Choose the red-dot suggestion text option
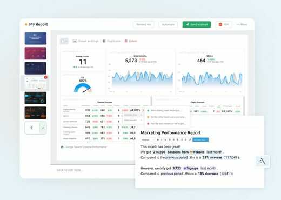The height and width of the screenshot is (200, 281). 166,124
